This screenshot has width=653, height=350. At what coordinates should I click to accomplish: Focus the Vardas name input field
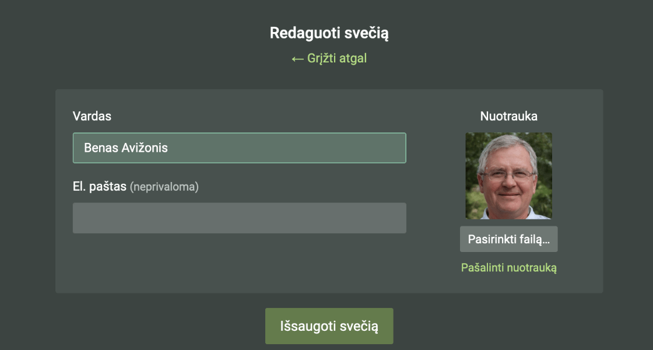(239, 148)
